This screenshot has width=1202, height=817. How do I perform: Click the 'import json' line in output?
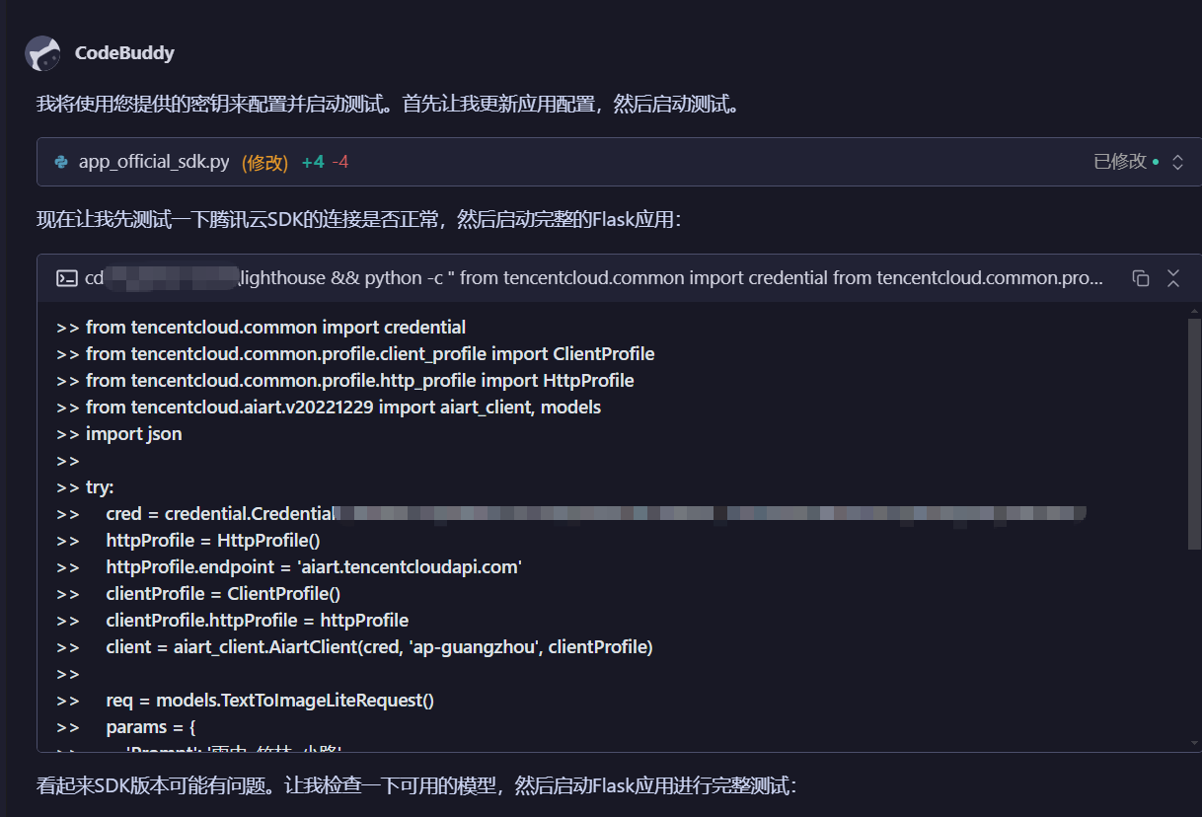coord(133,434)
